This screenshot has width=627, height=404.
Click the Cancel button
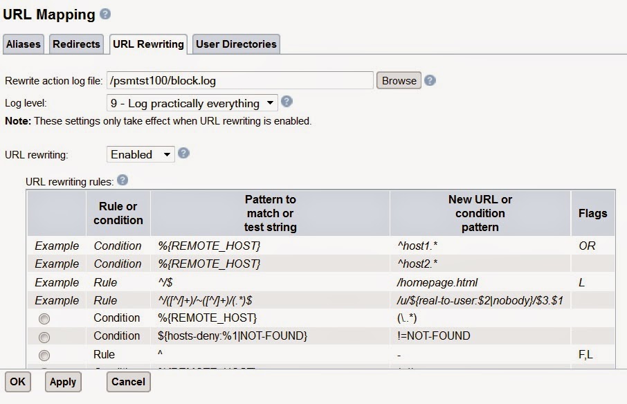[x=128, y=381]
